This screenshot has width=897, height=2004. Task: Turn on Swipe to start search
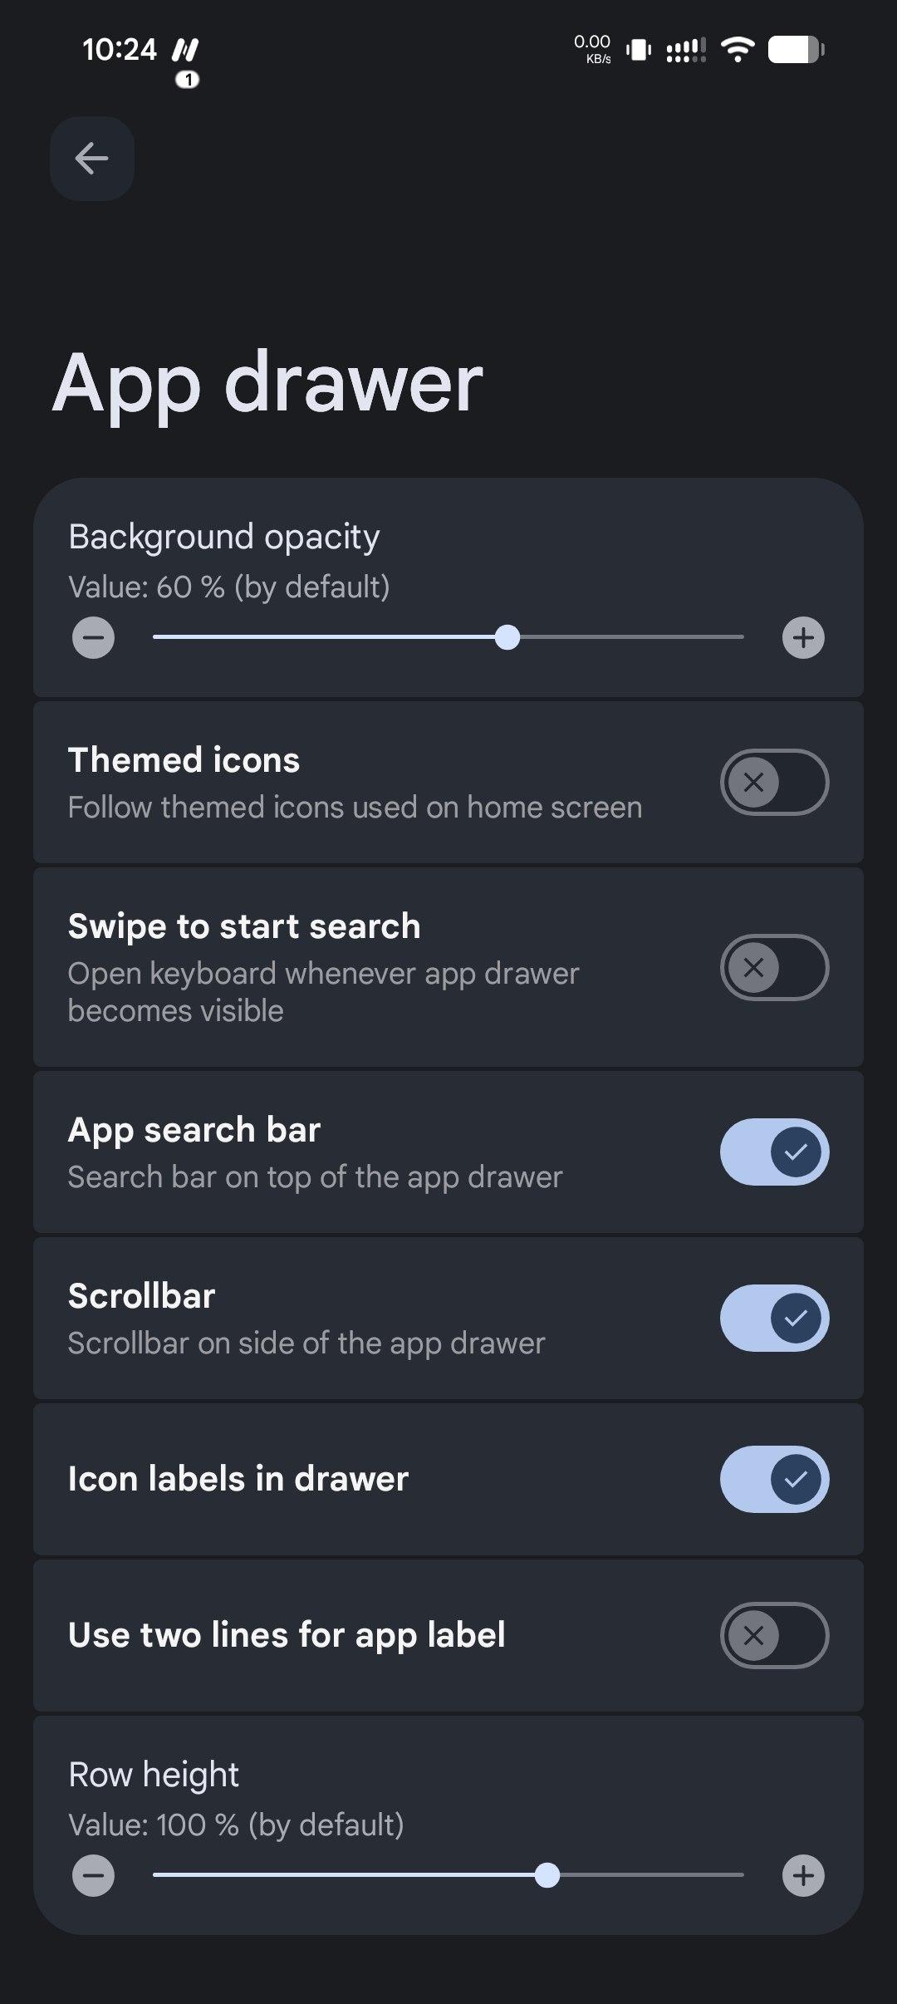pyautogui.click(x=774, y=967)
